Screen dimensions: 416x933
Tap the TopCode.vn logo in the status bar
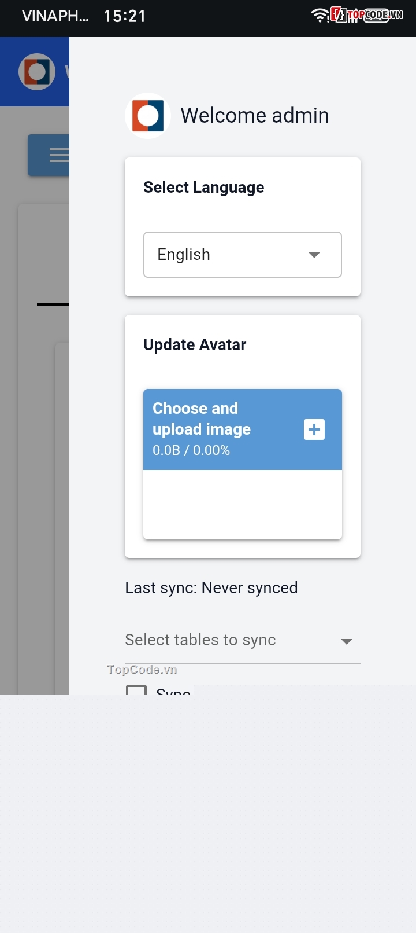pyautogui.click(x=367, y=15)
